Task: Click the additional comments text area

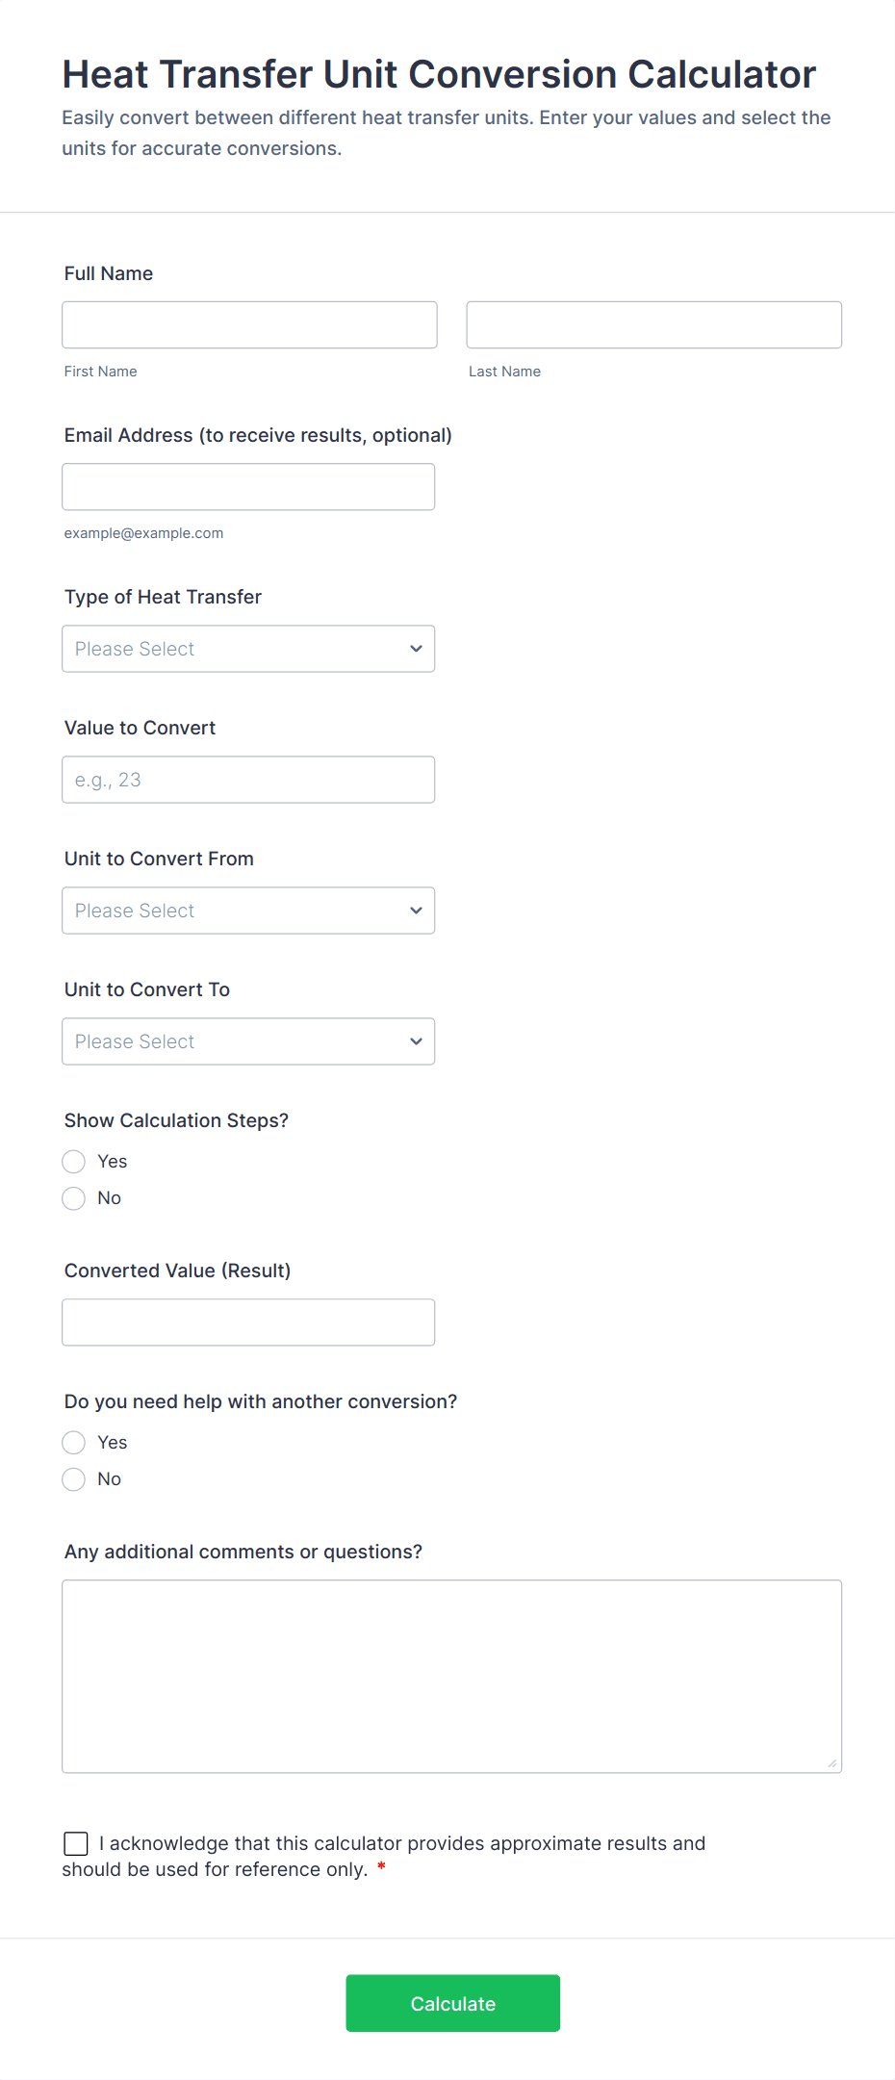Action: pyautogui.click(x=451, y=1676)
